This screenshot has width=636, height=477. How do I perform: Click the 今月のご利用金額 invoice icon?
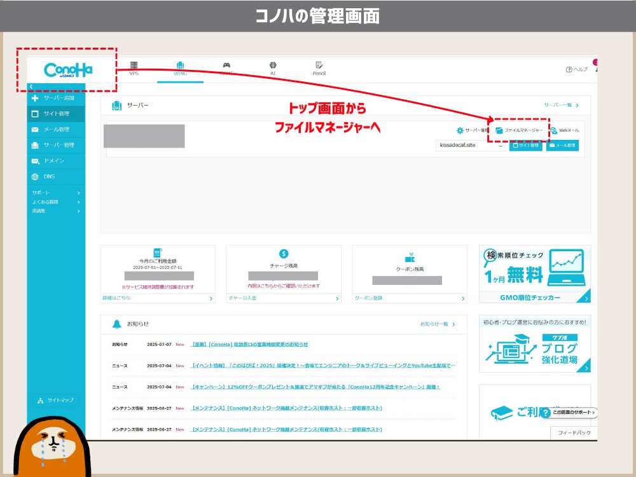click(158, 252)
